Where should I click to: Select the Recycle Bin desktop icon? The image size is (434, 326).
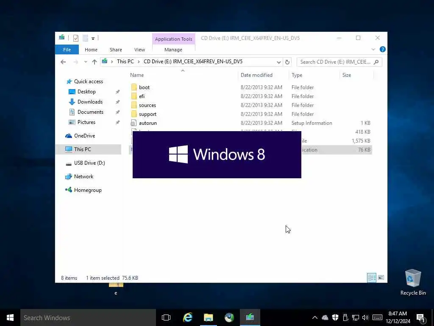(x=413, y=282)
